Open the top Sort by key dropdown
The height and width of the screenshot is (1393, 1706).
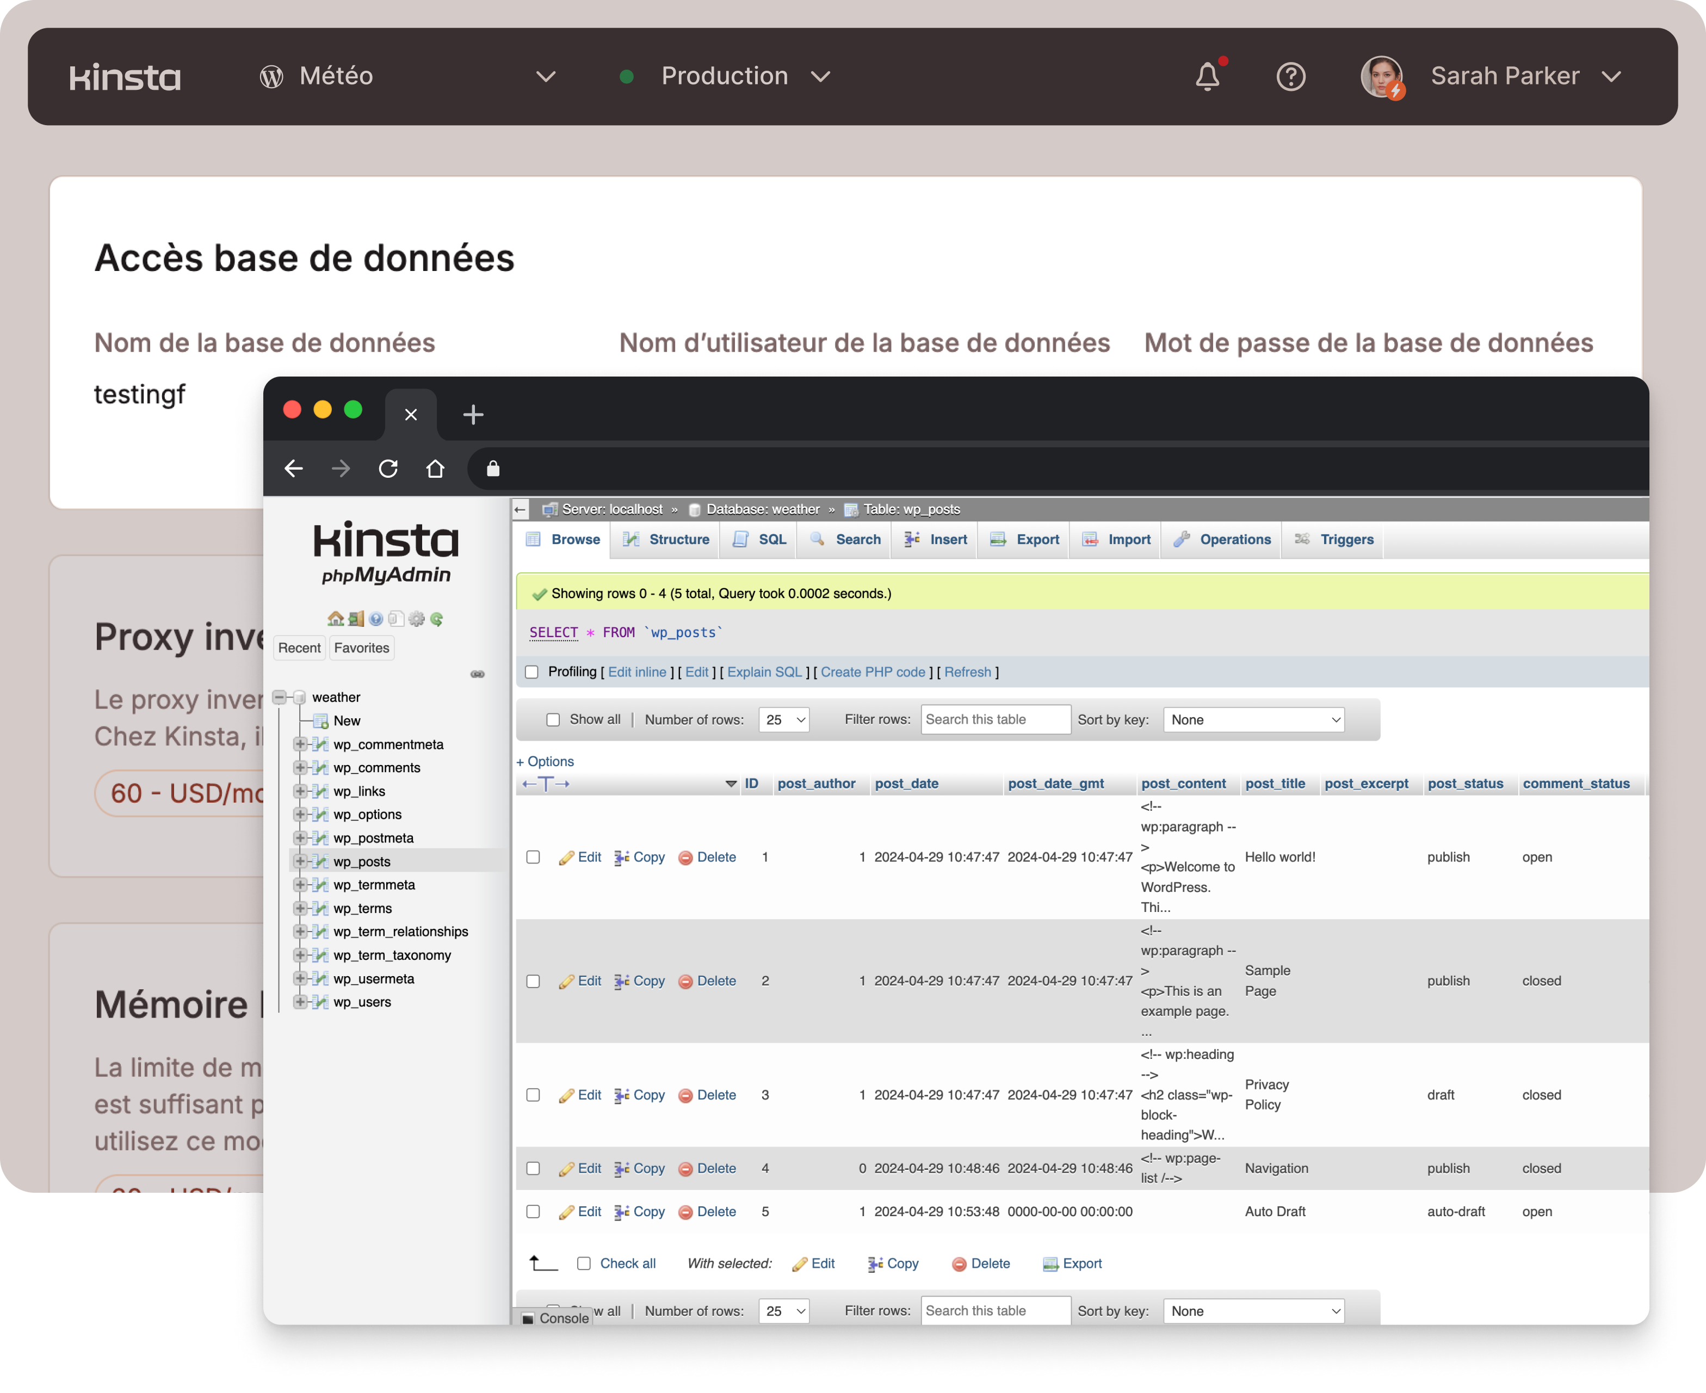pyautogui.click(x=1253, y=720)
